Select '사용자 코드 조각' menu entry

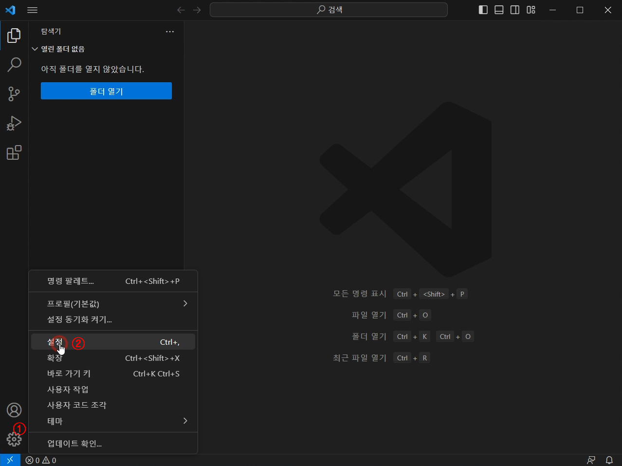point(113,405)
